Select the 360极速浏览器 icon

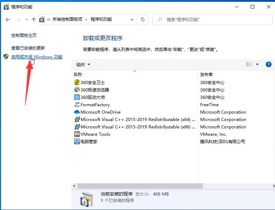pos(77,90)
